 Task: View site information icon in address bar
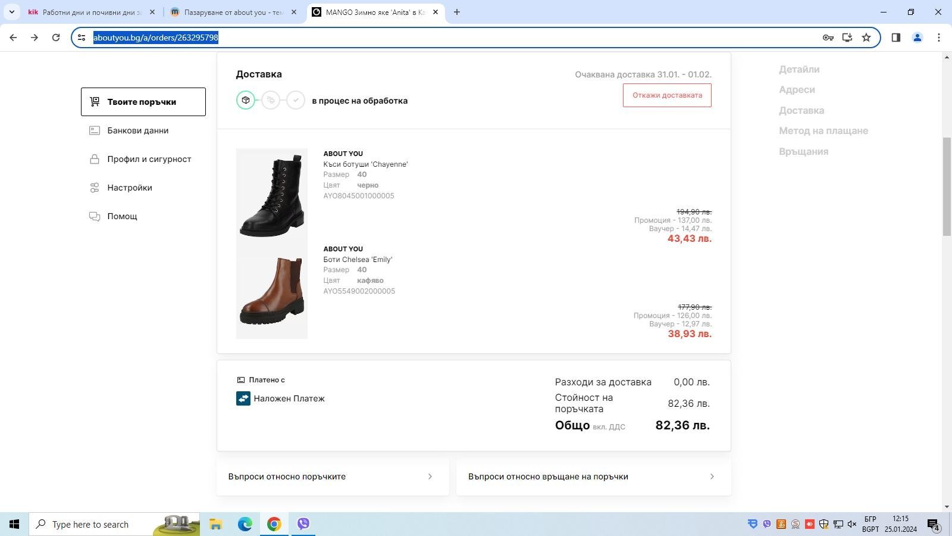click(x=82, y=38)
